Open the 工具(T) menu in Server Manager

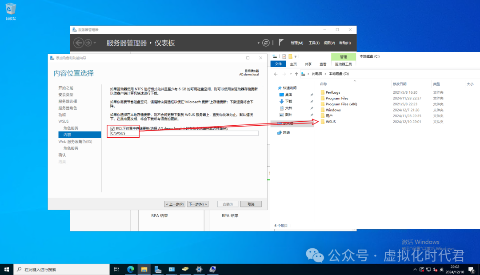pyautogui.click(x=314, y=43)
